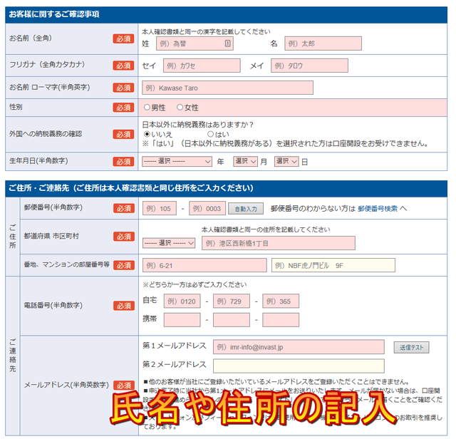Viewport: 456px width, 439px height.
Task: Click the 生年月日(半角数字) label
Action: [38, 161]
